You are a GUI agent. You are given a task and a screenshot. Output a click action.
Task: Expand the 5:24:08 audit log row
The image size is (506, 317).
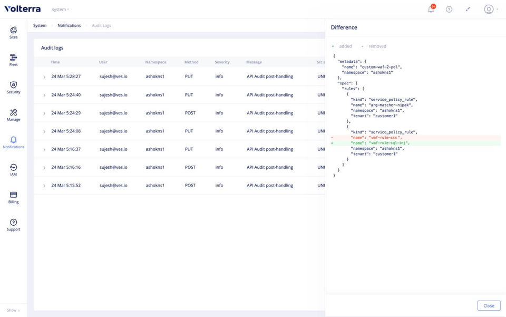coord(44,131)
